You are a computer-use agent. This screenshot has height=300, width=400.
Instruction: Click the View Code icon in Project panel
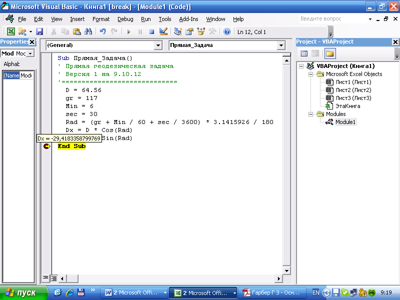point(304,53)
